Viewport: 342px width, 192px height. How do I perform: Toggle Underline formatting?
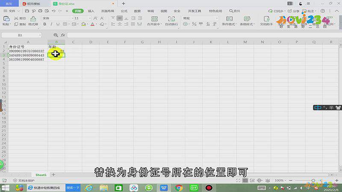pos(58,24)
